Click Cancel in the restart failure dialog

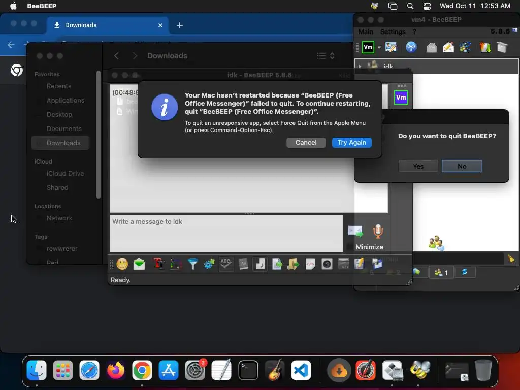[306, 143]
